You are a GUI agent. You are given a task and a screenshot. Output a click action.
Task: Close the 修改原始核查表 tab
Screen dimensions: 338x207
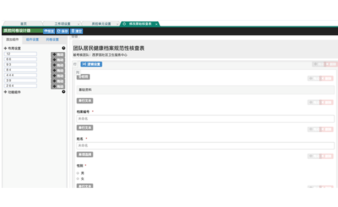156,24
